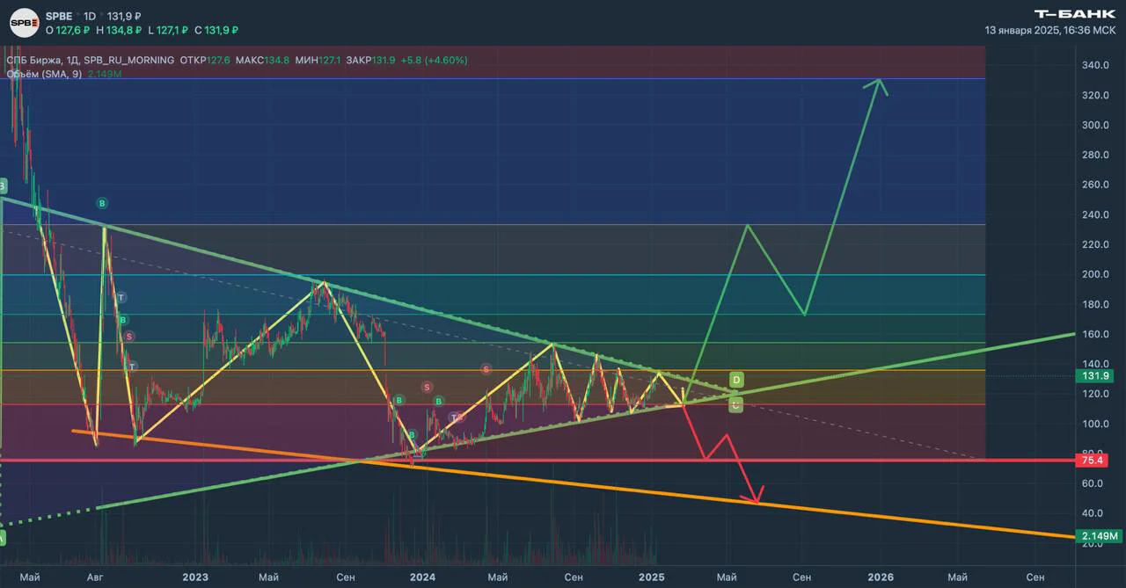Screen dimensions: 1126x588
Task: Click the SPBE ticker name
Action: coord(57,17)
